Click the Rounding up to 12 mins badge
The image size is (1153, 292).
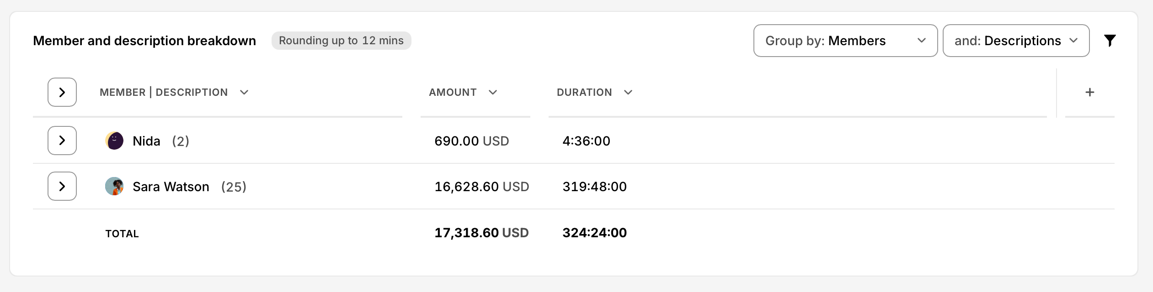pos(341,41)
